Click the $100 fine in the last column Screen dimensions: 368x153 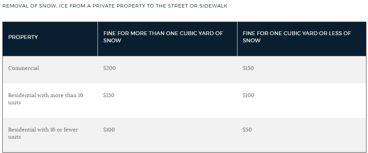click(248, 95)
